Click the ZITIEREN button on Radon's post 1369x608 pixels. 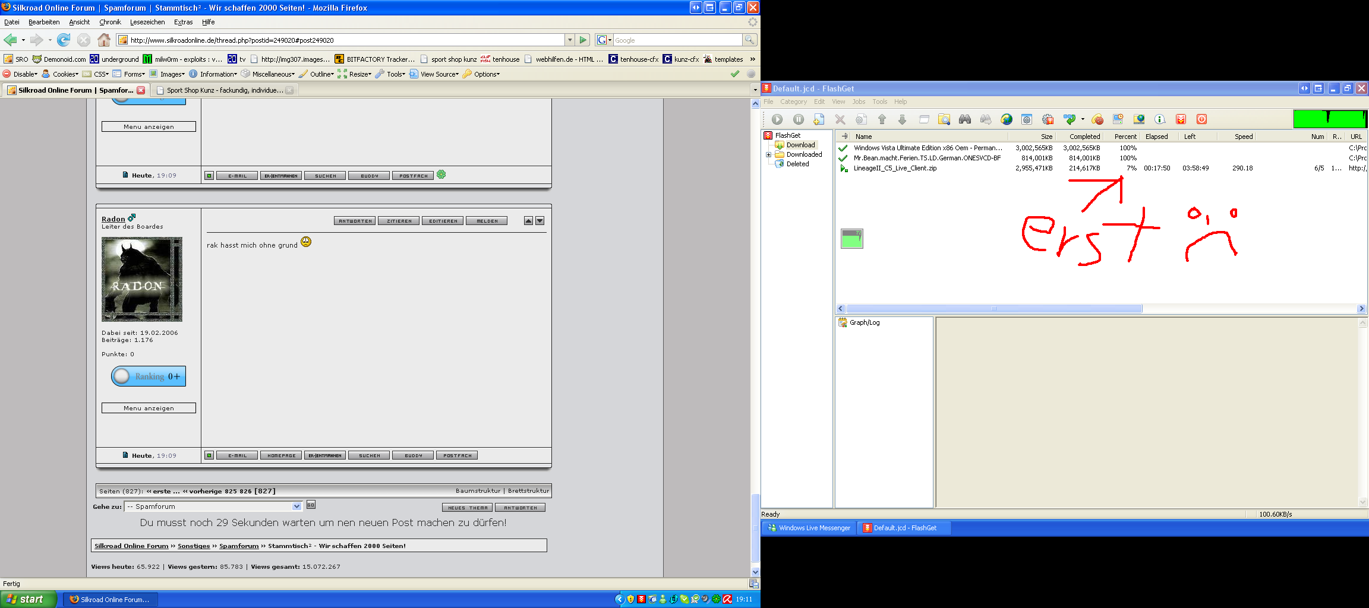coord(399,221)
